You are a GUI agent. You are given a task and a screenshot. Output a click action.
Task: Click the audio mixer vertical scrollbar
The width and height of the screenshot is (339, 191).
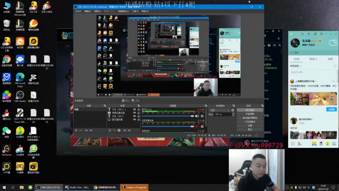(206, 117)
